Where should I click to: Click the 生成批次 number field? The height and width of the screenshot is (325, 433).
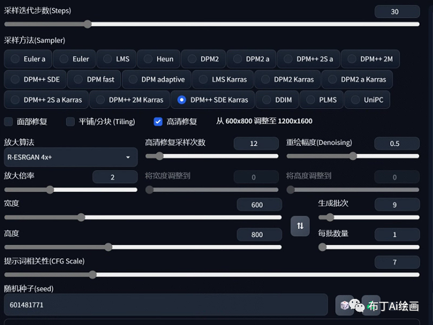coord(397,205)
